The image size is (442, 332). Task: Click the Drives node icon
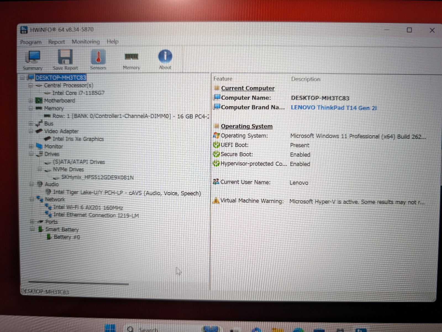(x=40, y=154)
